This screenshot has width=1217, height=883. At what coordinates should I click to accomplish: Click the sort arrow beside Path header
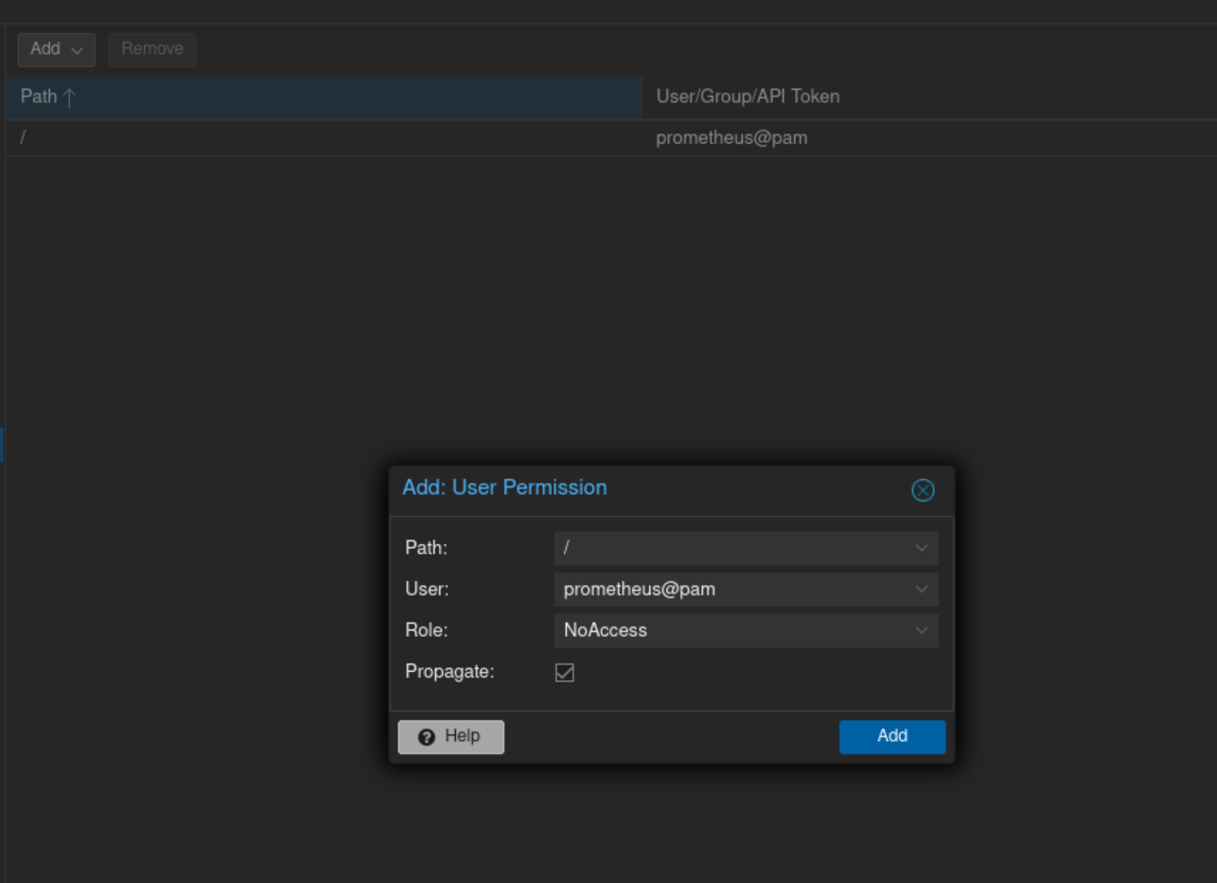tap(69, 97)
